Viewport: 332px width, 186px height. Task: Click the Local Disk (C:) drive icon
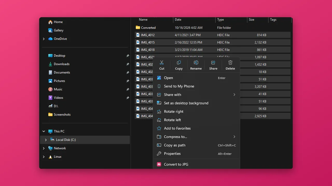pyautogui.click(x=52, y=139)
